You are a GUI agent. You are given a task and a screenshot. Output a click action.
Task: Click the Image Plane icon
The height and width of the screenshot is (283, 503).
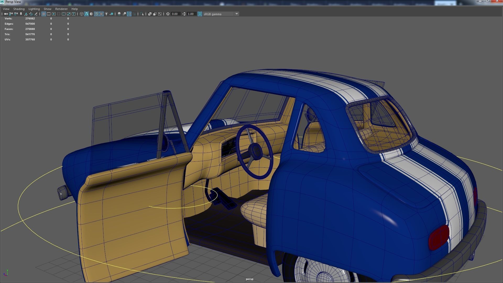(x=26, y=14)
